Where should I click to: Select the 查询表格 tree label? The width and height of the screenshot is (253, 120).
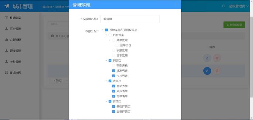tap(122, 66)
